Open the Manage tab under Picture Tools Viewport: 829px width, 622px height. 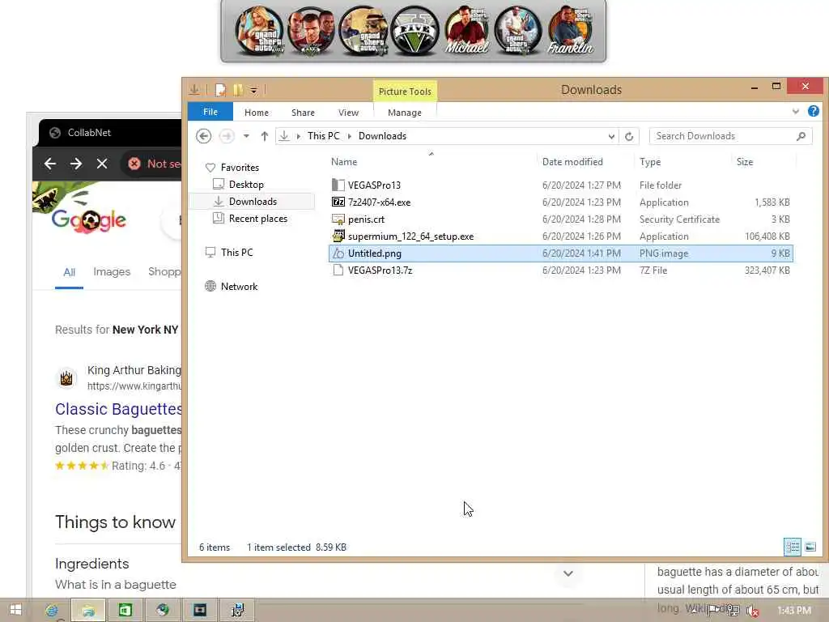click(405, 113)
